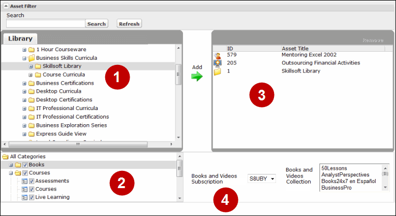
Task: Click the Assessments category type icon
Action: (x=24, y=181)
